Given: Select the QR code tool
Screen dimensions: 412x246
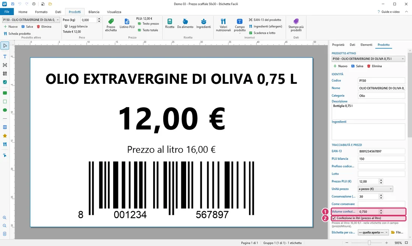Looking at the screenshot, I should 5,73.
